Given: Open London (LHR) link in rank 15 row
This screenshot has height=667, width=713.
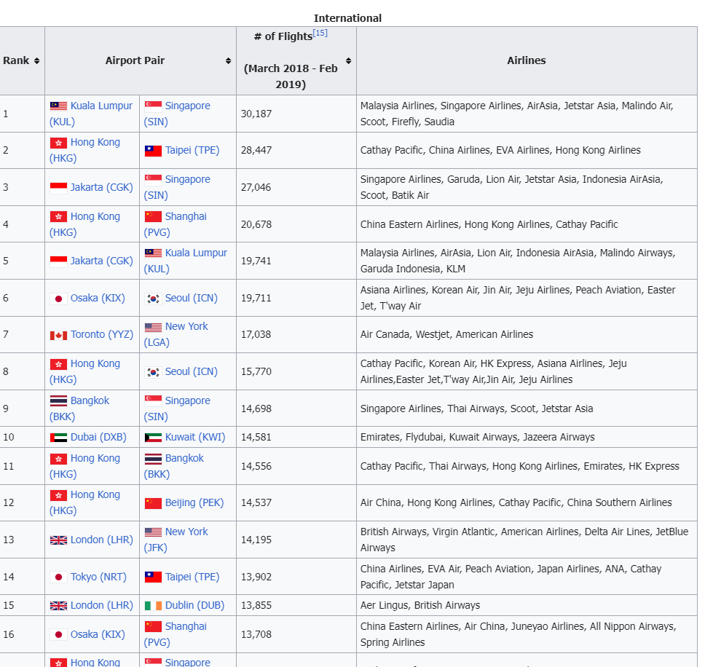Looking at the screenshot, I should coord(101,605).
